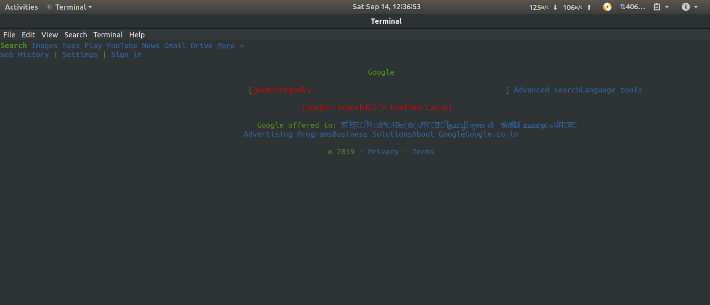Open the File menu

tap(9, 35)
